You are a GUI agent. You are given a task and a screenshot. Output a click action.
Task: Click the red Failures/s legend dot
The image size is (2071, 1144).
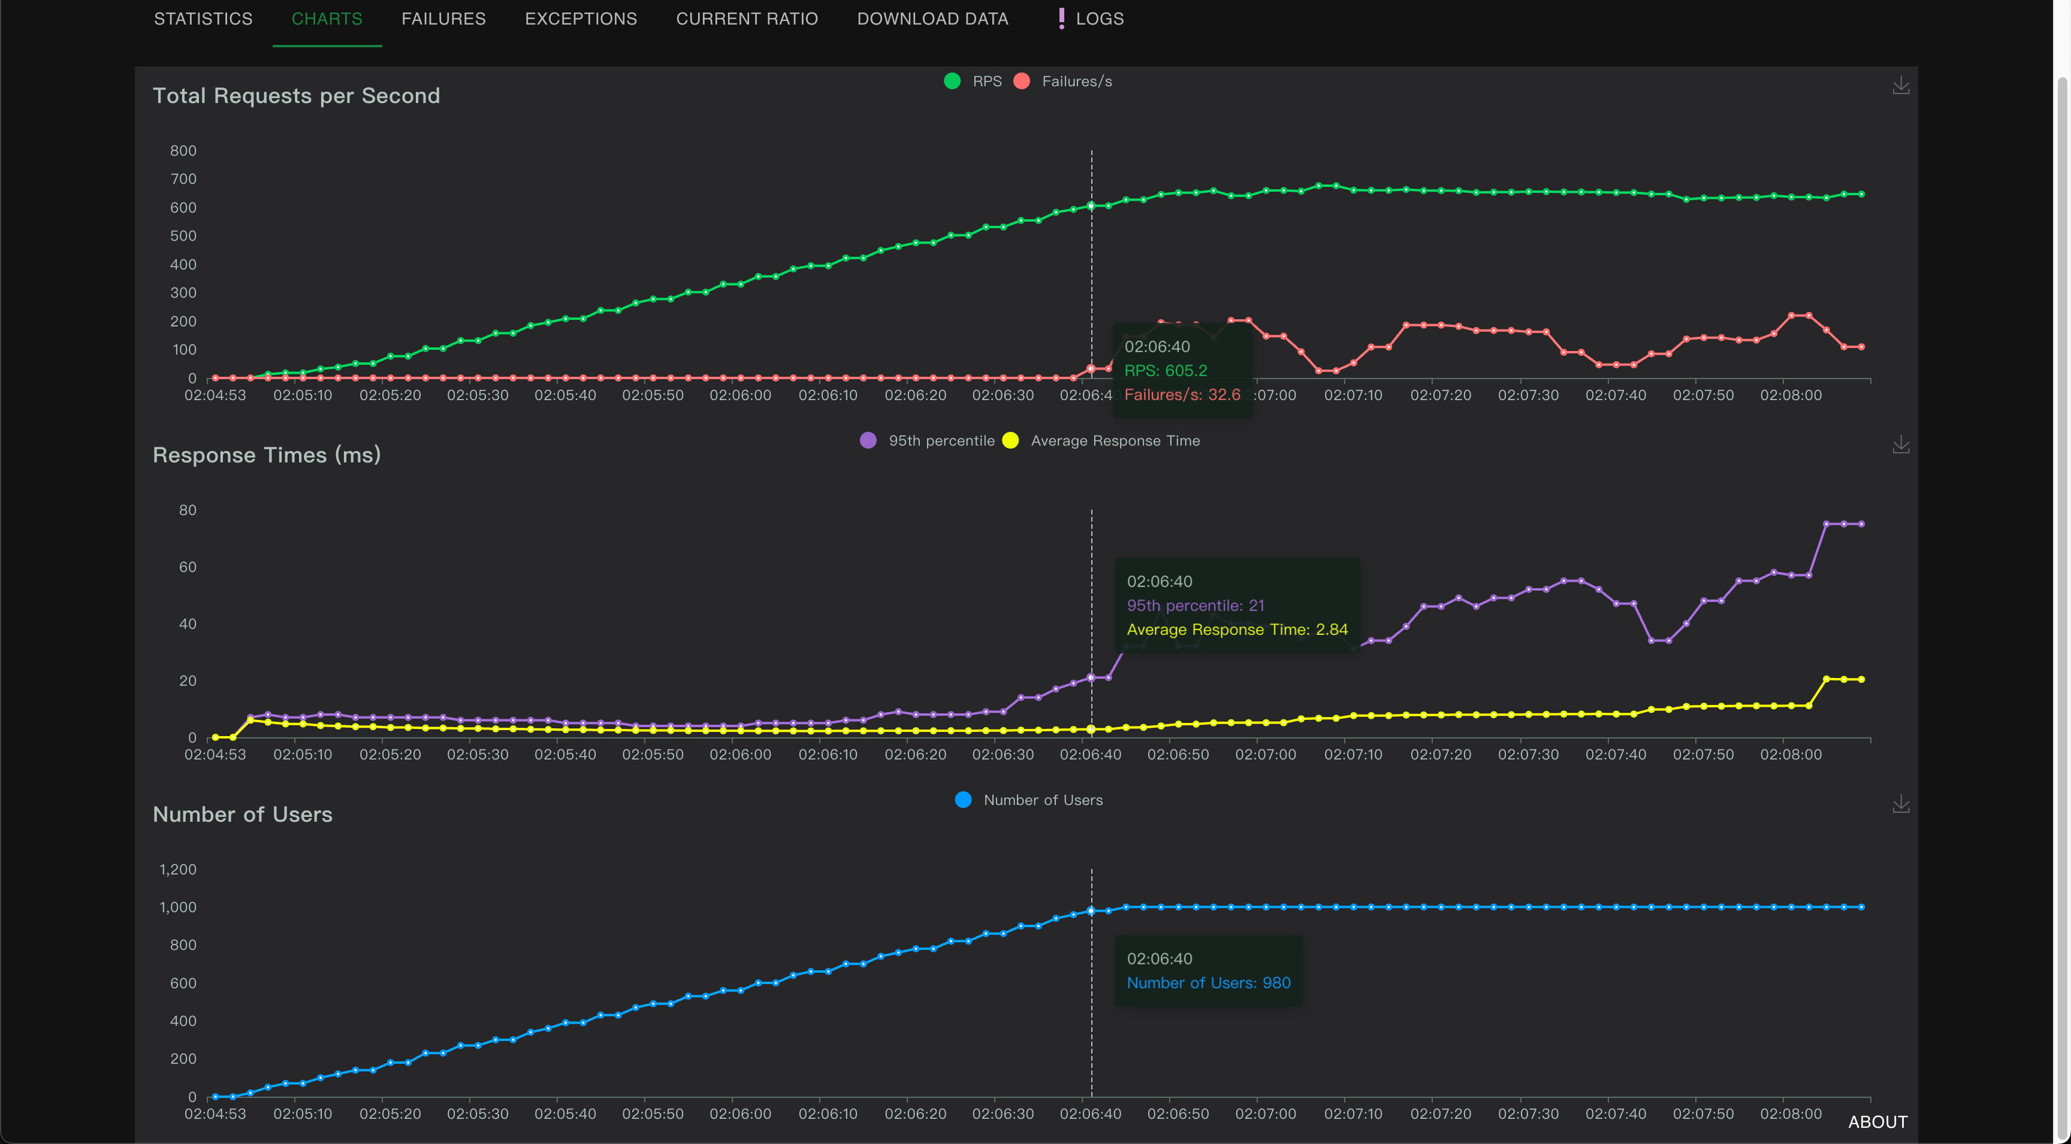(1022, 81)
